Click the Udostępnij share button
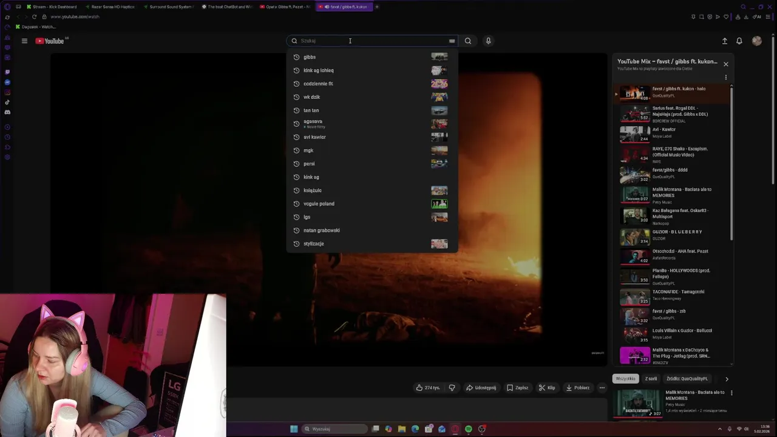The width and height of the screenshot is (777, 437). 481,388
